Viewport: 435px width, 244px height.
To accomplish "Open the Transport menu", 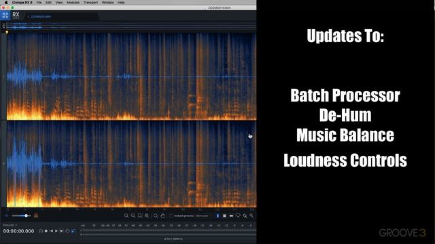I will click(x=90, y=3).
